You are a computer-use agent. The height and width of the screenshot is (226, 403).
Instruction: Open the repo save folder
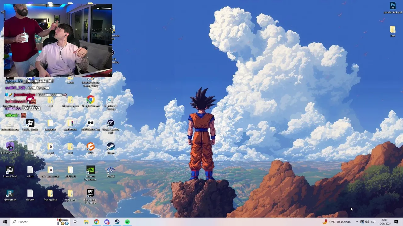point(70,195)
